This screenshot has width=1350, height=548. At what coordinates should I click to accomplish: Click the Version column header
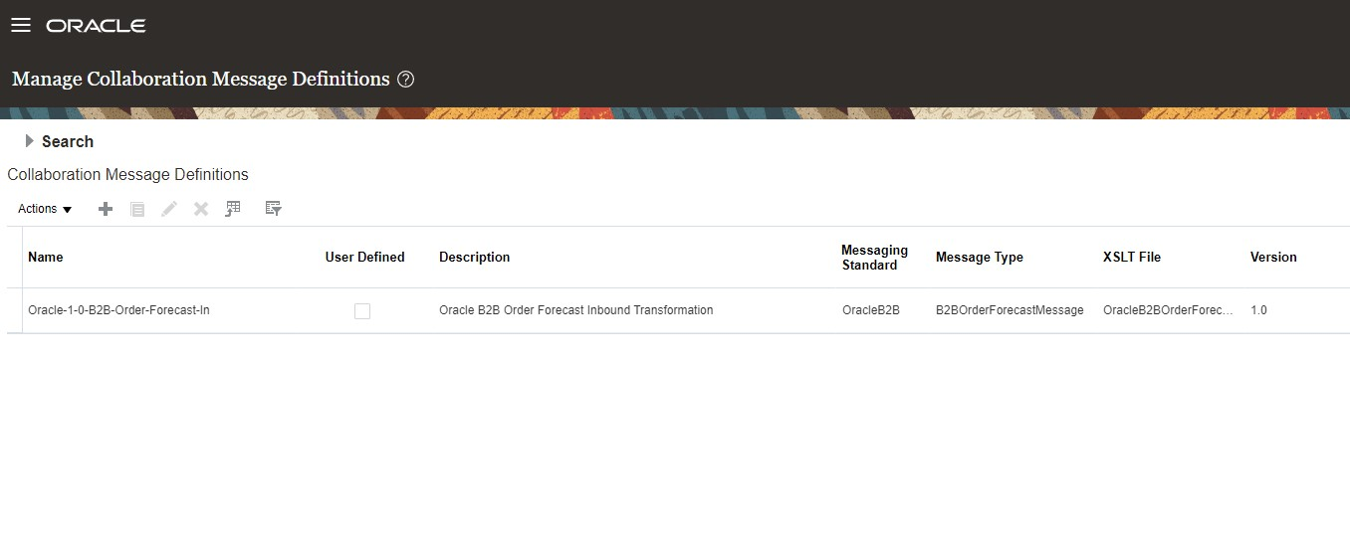pos(1273,257)
